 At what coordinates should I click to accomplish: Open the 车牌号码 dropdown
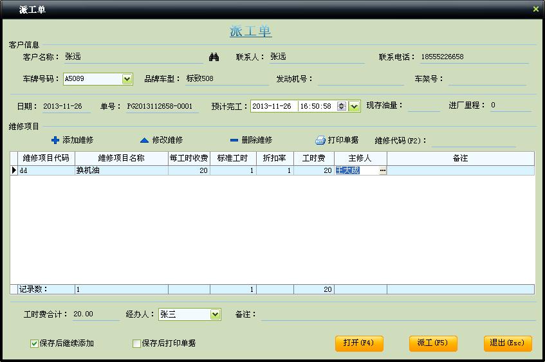pyautogui.click(x=127, y=79)
